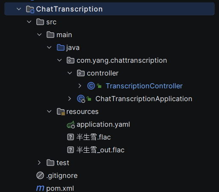Click the unknown-type icon beside 半生雪_out.flac
219x192 pixels.
tap(71, 150)
